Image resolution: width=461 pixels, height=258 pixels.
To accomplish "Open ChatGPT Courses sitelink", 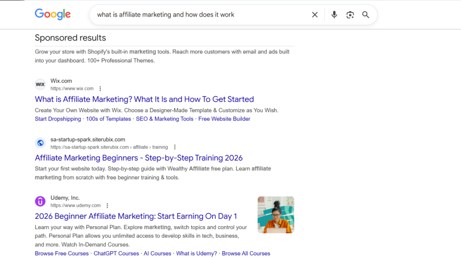I will point(116,254).
